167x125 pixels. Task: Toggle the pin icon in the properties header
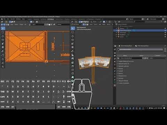[165, 46]
